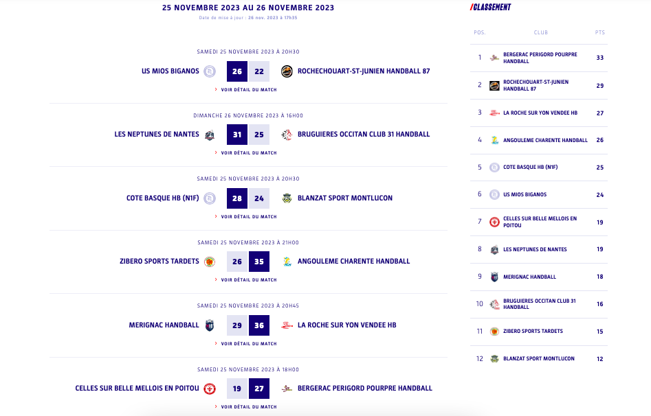Click Angouleme Charente Handball match logo
Viewport: 651px width, 416px height.
pyautogui.click(x=287, y=262)
